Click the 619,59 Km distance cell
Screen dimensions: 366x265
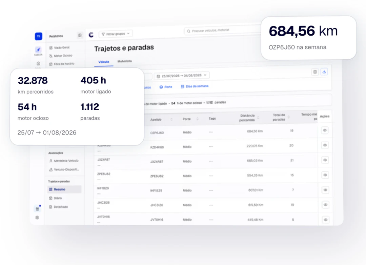coord(256,205)
